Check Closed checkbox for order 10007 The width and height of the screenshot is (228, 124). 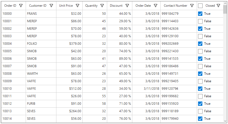[200, 66]
